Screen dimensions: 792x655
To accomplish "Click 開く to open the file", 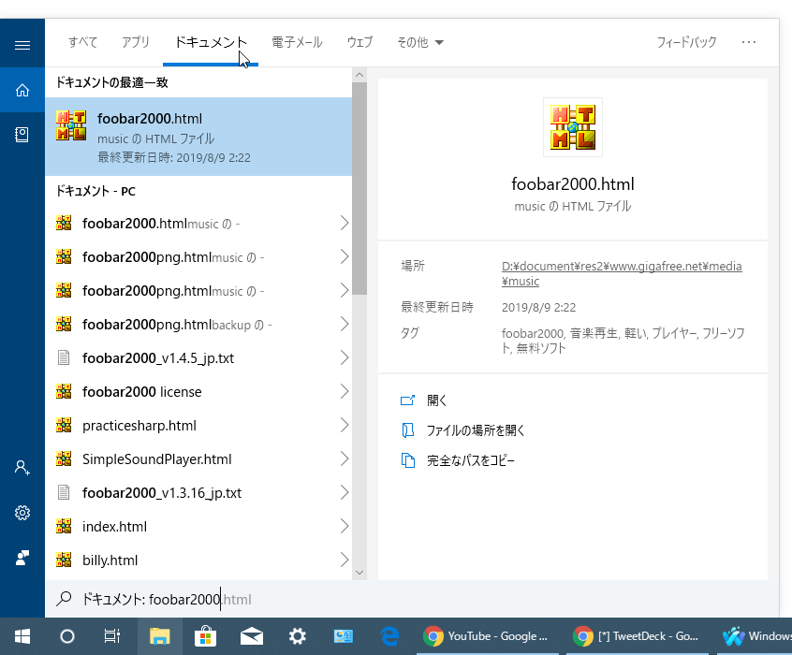I will pyautogui.click(x=437, y=400).
